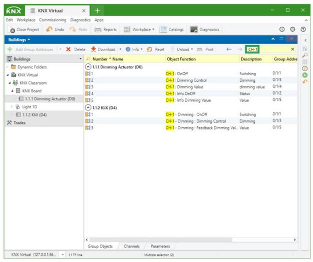
Task: Open the Workplace toolbar dropdown
Action: click(139, 30)
